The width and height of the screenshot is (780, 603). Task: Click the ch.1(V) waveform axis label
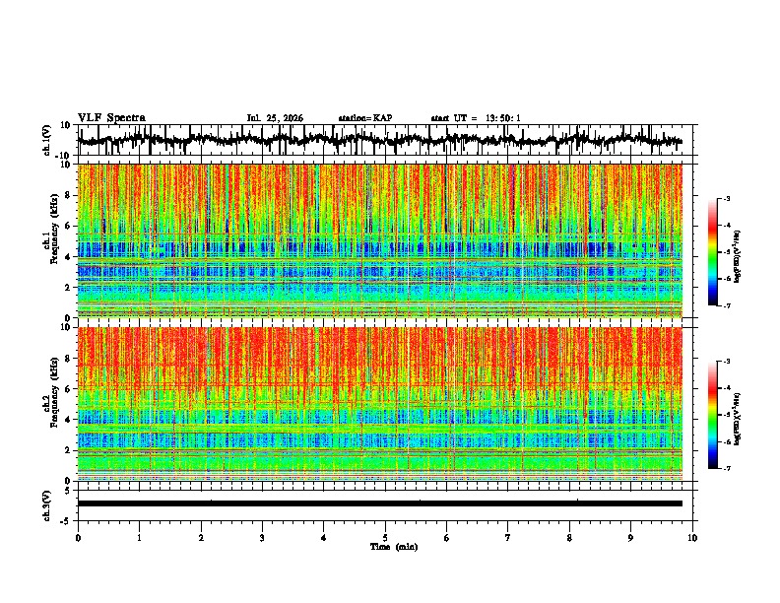pyautogui.click(x=47, y=140)
